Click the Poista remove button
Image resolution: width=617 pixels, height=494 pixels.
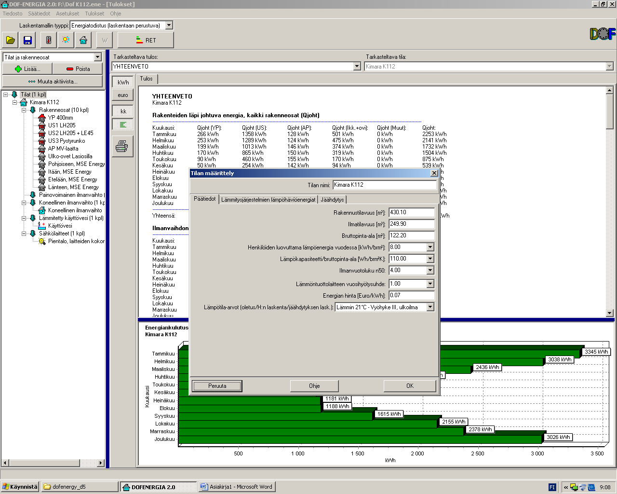pos(78,69)
